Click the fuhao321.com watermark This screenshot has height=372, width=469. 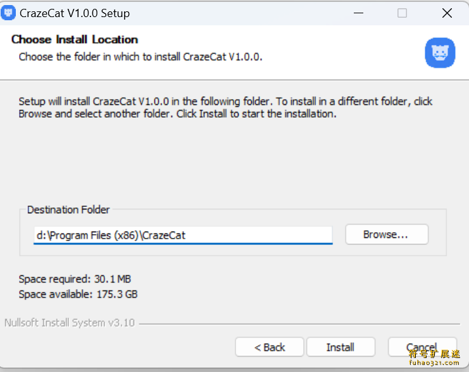click(x=434, y=358)
